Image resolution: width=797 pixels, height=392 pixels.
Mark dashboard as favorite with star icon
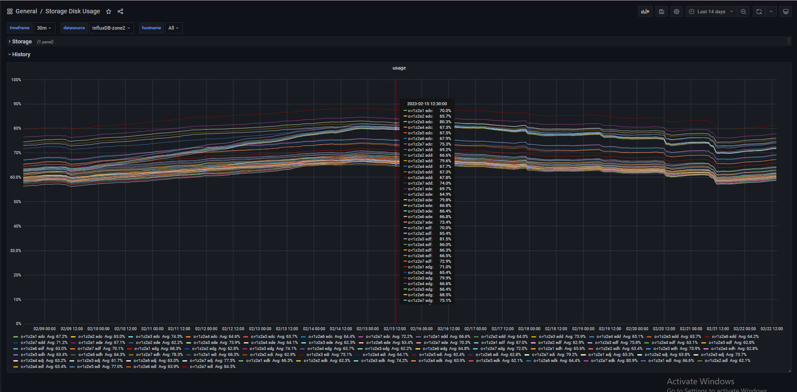click(109, 12)
